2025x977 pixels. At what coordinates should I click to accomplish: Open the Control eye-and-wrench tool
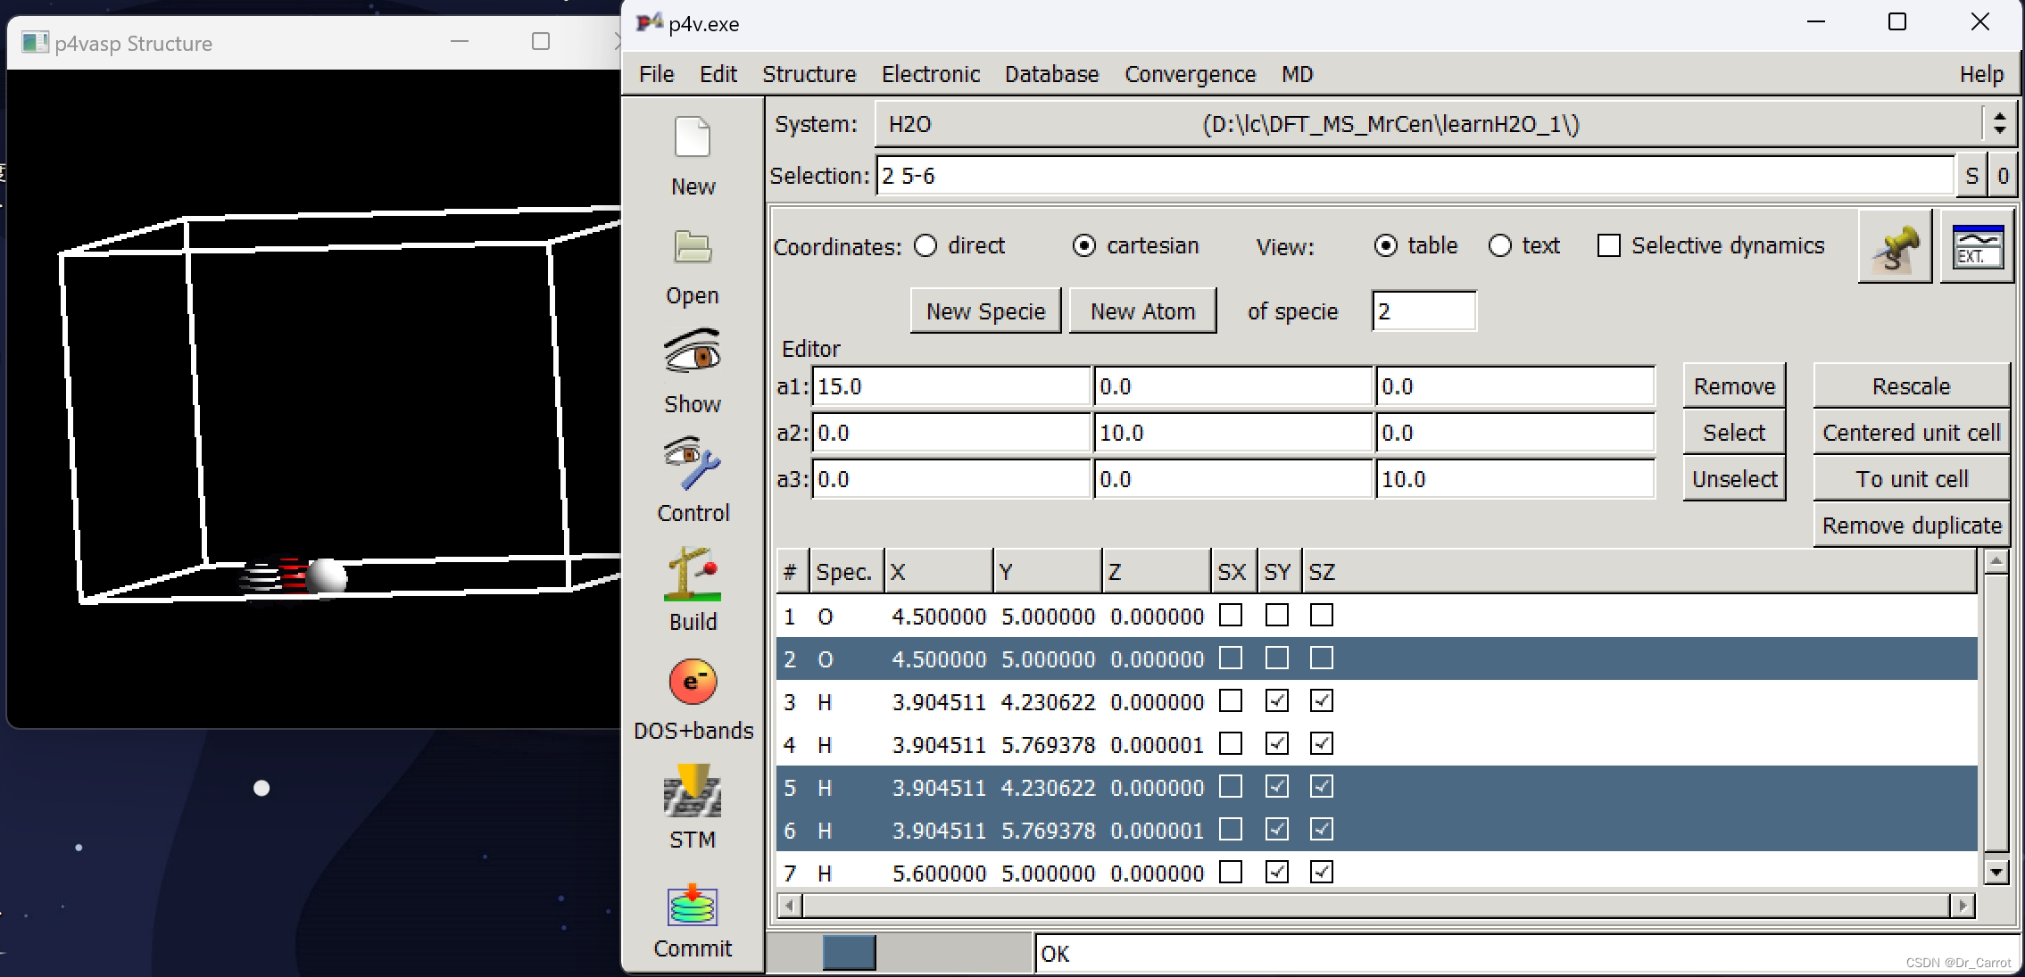(x=693, y=464)
